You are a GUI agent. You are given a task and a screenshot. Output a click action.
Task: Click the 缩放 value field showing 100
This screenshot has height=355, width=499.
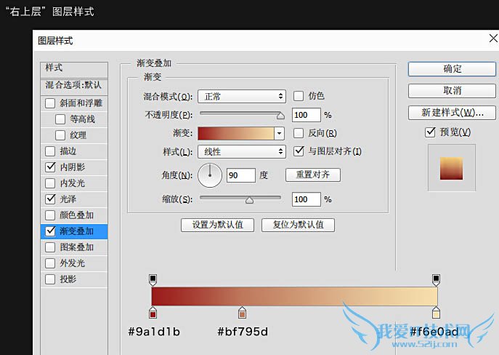(306, 199)
